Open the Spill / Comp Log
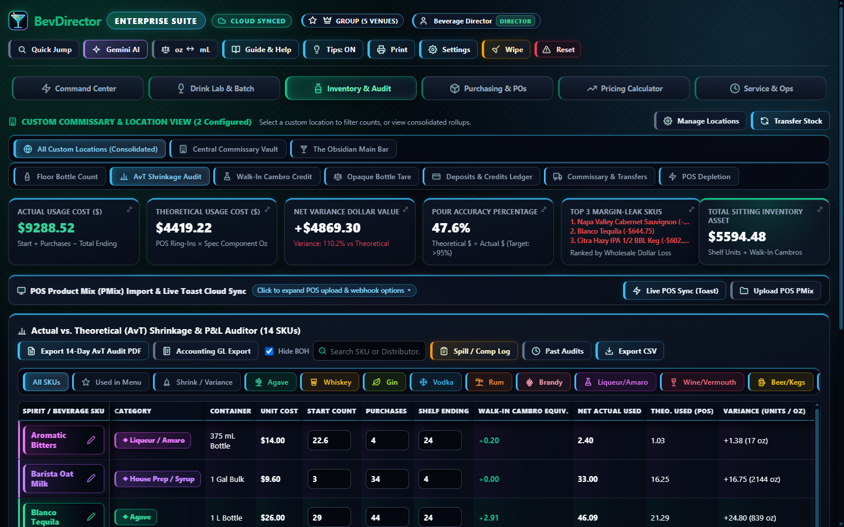This screenshot has height=527, width=844. pyautogui.click(x=475, y=351)
